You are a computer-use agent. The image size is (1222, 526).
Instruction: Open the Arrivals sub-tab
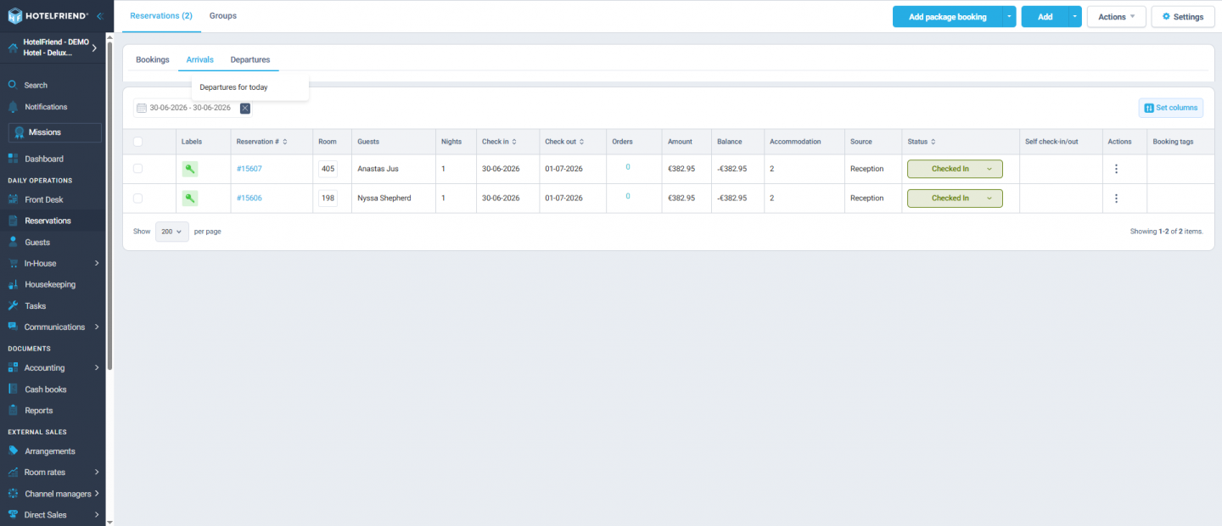coord(200,59)
